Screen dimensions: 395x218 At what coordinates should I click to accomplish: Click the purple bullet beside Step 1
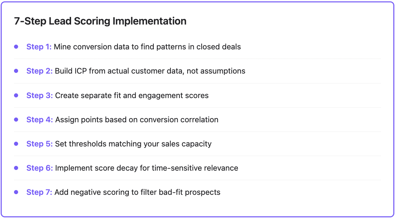(x=16, y=47)
